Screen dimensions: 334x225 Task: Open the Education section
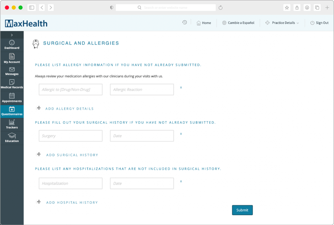click(x=12, y=138)
